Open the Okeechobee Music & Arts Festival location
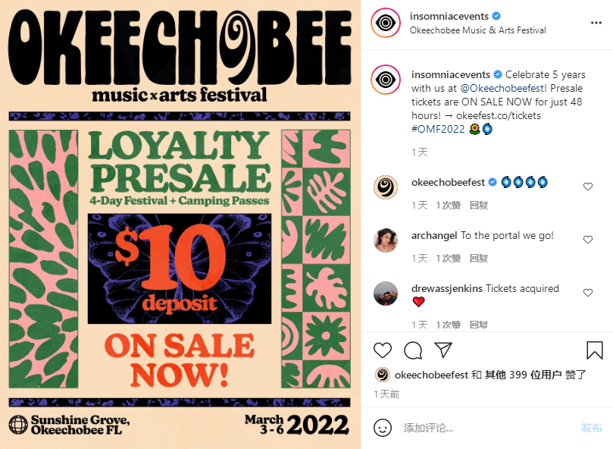The width and height of the screenshot is (613, 449). pyautogui.click(x=477, y=30)
